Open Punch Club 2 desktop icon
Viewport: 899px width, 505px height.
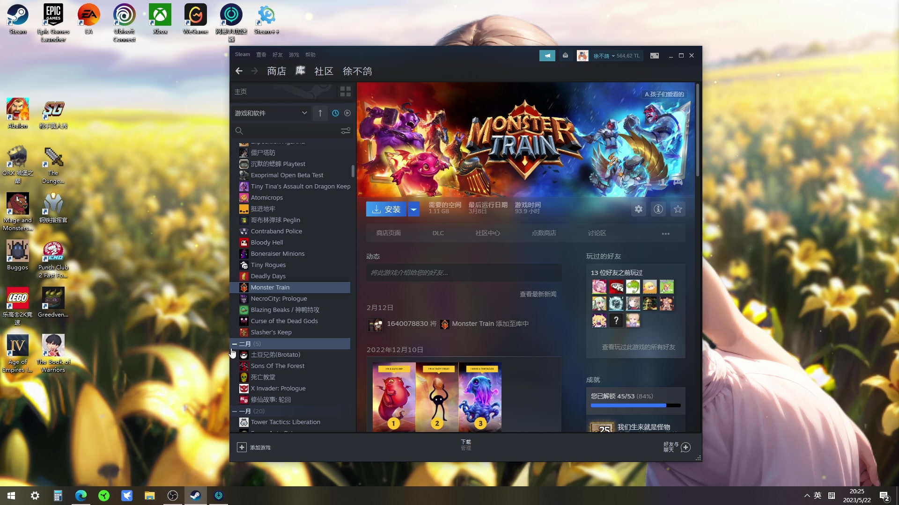(53, 259)
